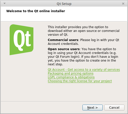Proceed with the Next button
Screen dimensions: 128x114
(x=93, y=107)
